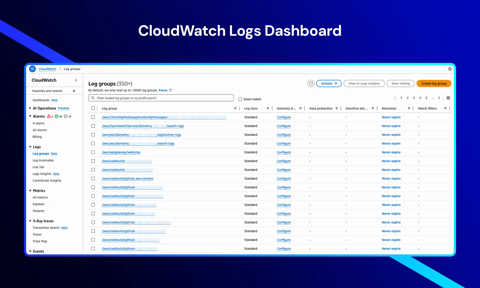Viewport: 480px width, 288px height.
Task: Click View in Logs Insights button
Action: pos(364,83)
